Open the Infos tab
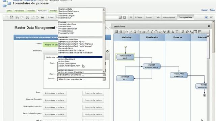The image size is (216, 121). (9, 11)
